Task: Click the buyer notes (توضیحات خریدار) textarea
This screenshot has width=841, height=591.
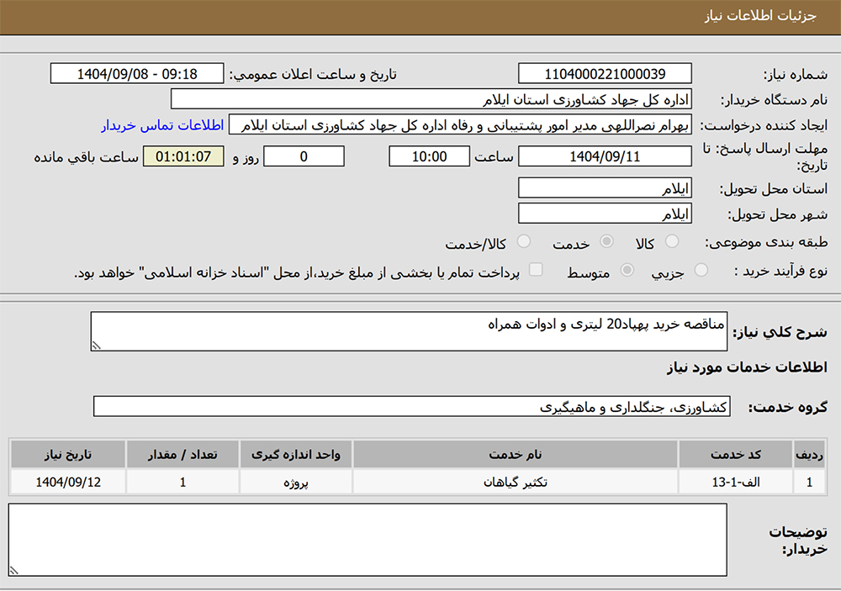Action: pyautogui.click(x=368, y=540)
